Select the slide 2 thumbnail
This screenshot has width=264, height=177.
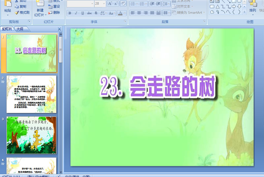[31, 94]
